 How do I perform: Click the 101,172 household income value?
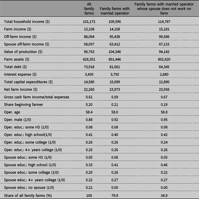pyautogui.click(x=87, y=22)
